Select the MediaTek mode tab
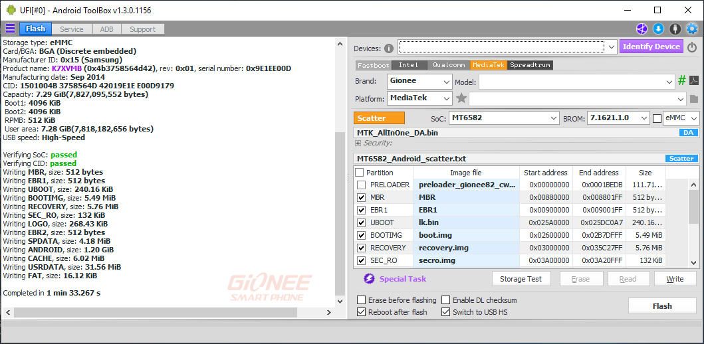 489,65
